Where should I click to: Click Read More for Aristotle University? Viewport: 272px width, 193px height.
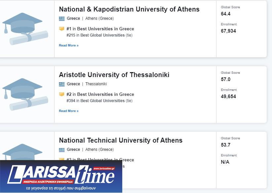coord(69,111)
